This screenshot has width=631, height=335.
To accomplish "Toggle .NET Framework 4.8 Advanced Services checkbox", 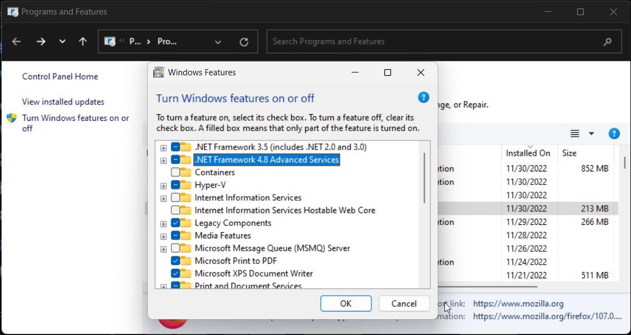I will tap(175, 160).
